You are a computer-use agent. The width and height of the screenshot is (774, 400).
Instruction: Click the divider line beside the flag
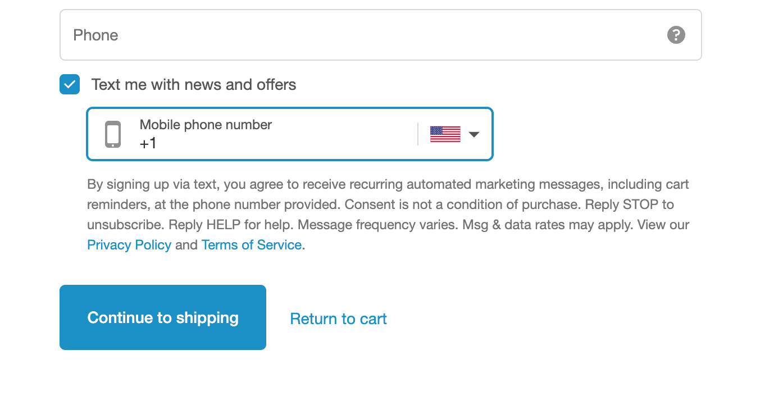coord(418,134)
